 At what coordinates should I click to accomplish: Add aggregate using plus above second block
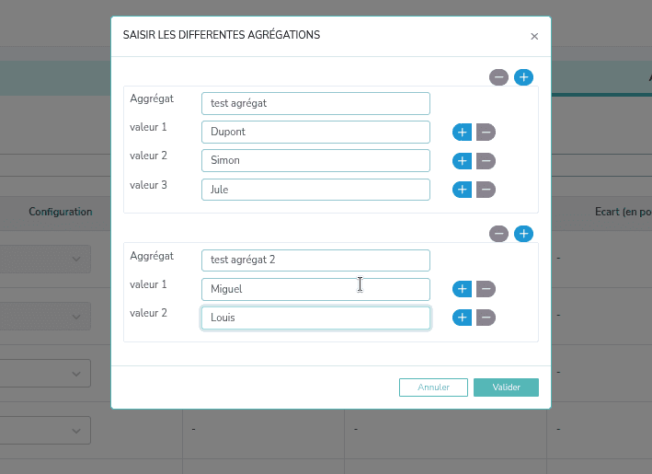(523, 234)
